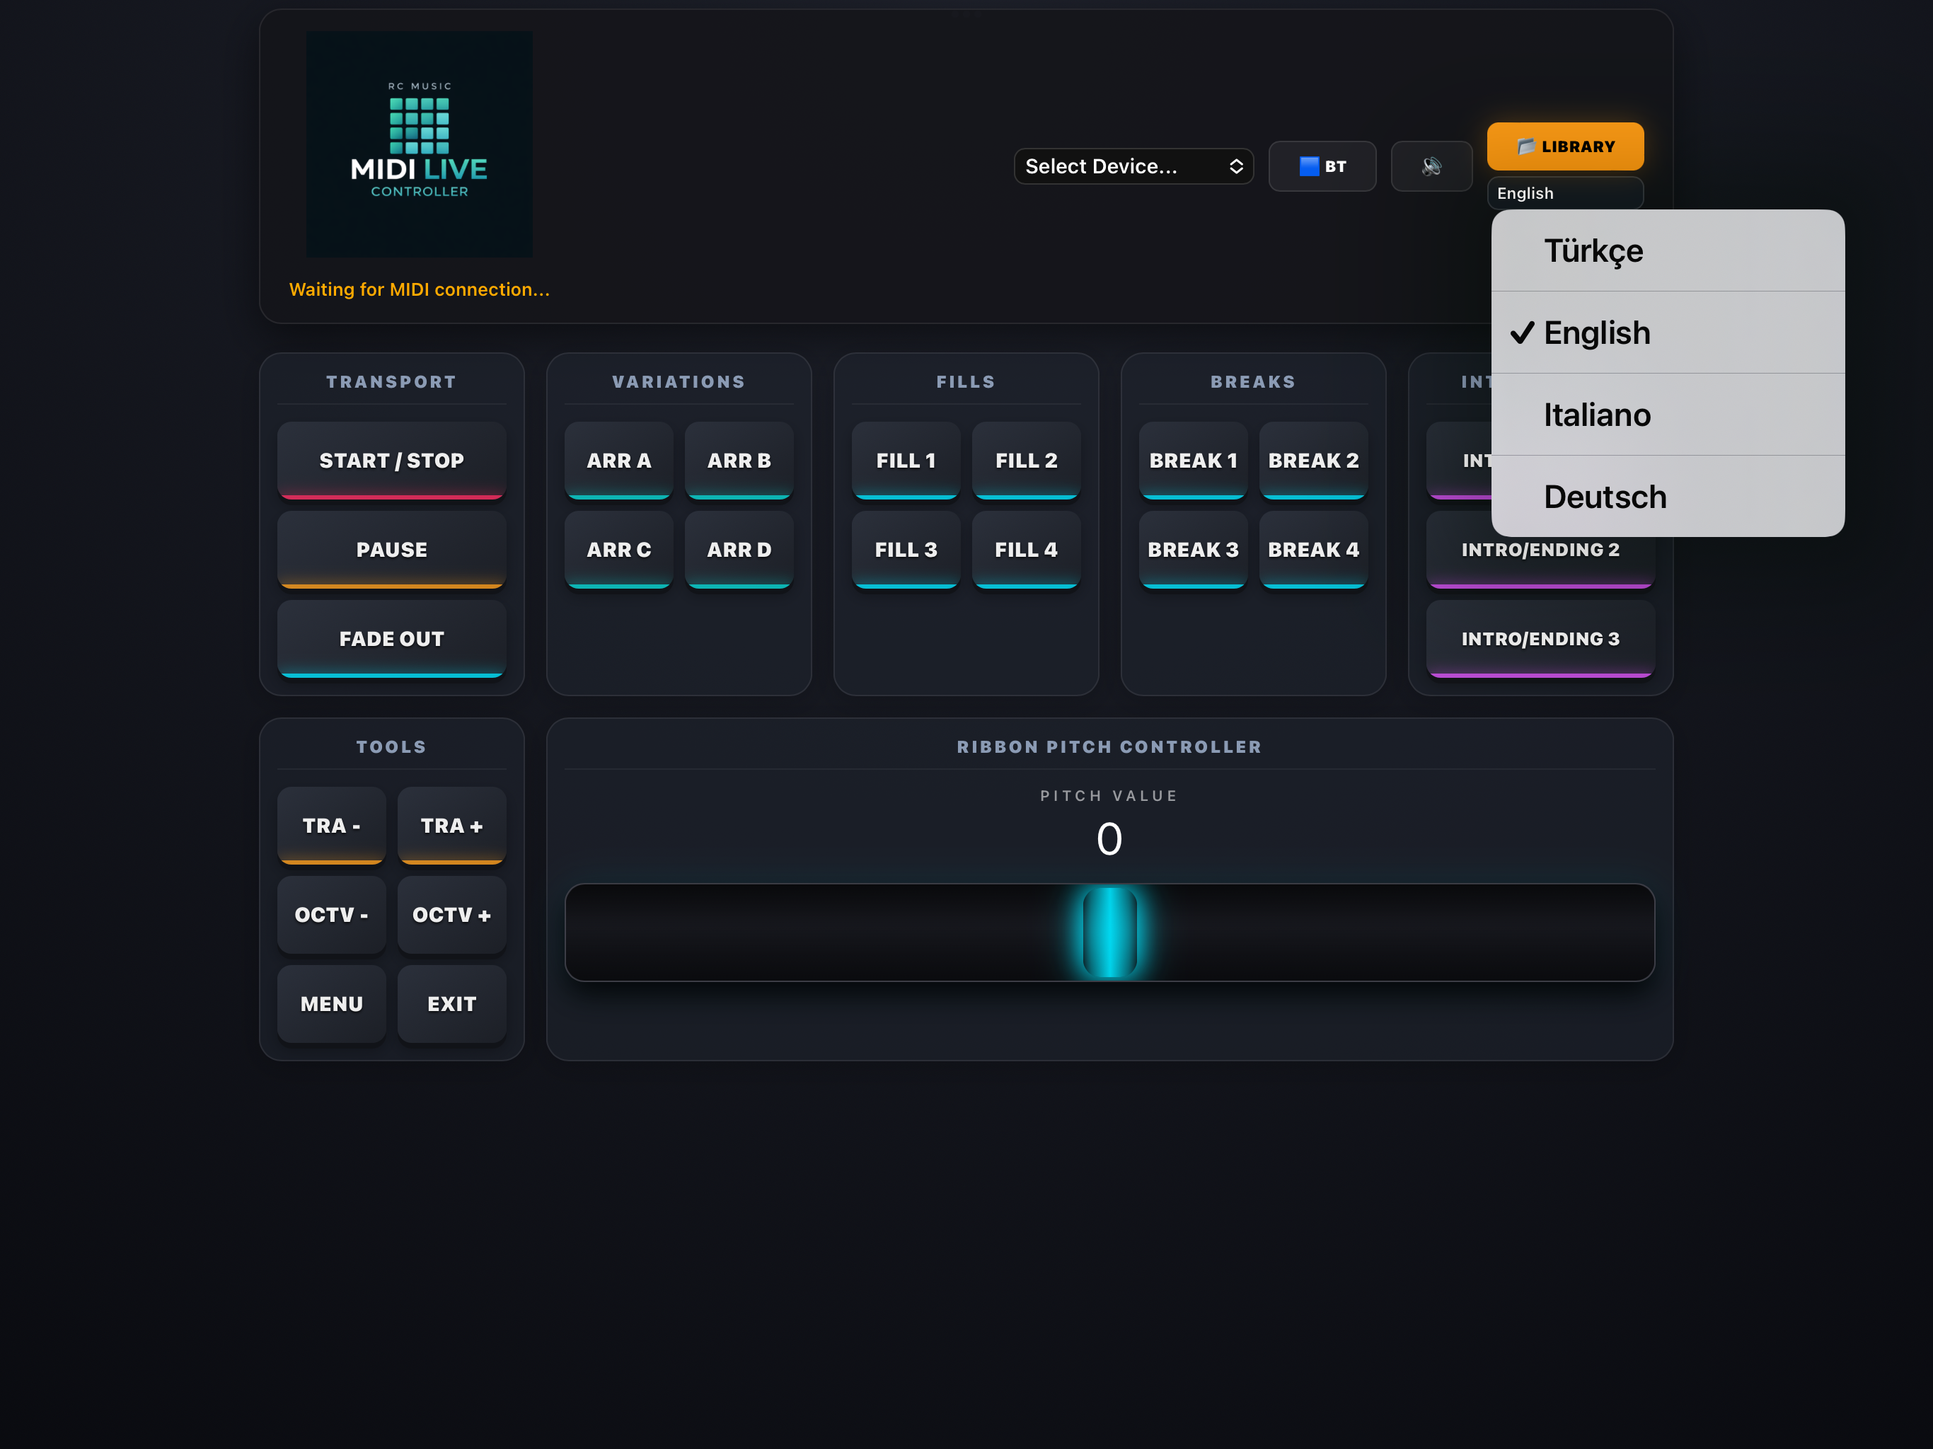Choose Türkçe from language menu
This screenshot has width=1933, height=1449.
click(x=1668, y=251)
